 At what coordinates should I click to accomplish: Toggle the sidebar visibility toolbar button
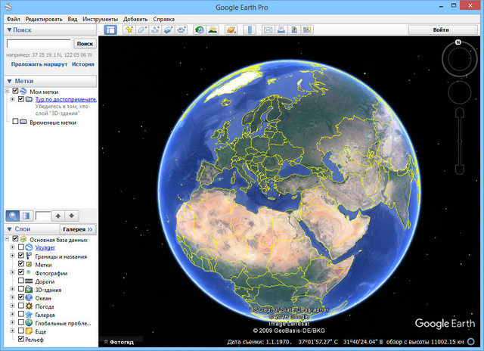pos(110,30)
